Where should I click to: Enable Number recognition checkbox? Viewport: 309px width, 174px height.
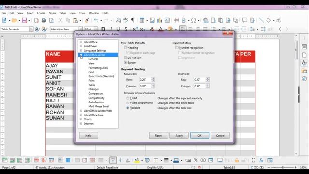[177, 48]
